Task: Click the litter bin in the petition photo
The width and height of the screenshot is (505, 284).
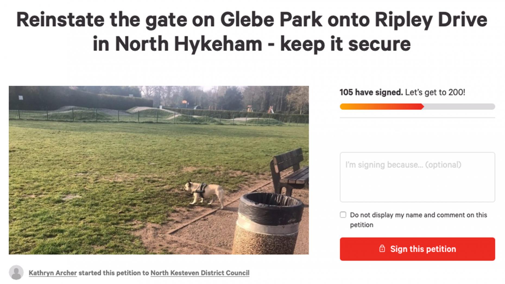Action: coord(268,223)
